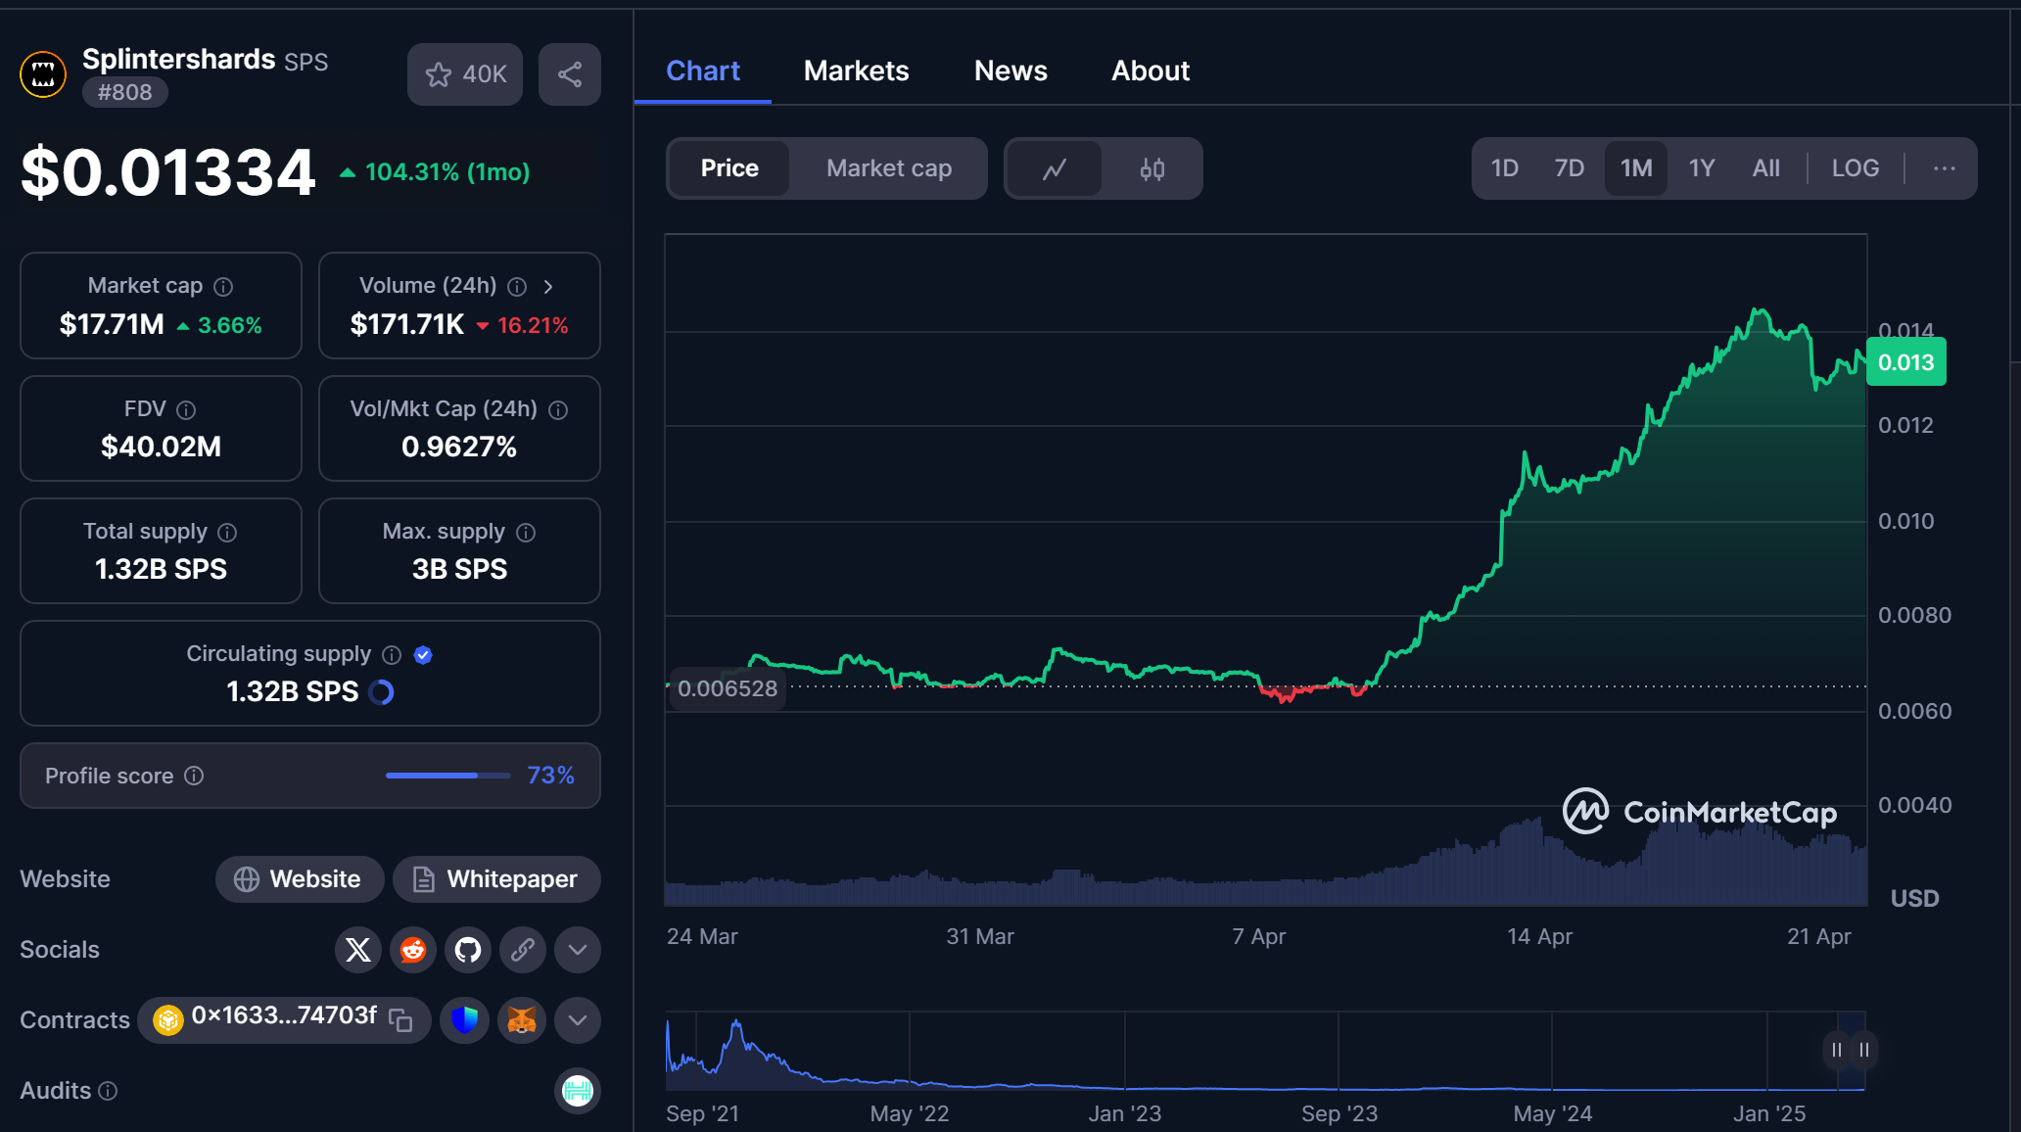
Task: Open the share icon button
Action: tap(570, 74)
